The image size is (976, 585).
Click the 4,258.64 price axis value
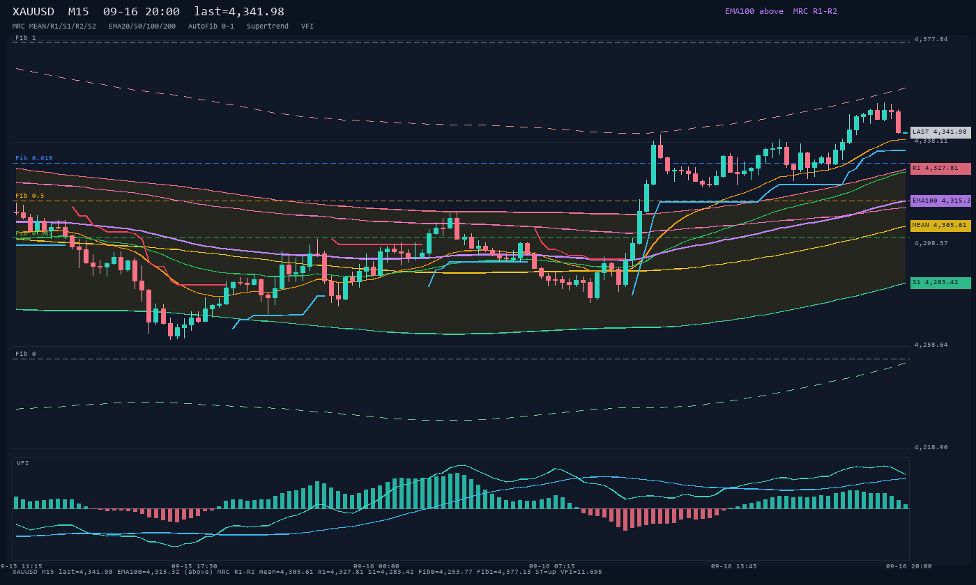click(931, 345)
